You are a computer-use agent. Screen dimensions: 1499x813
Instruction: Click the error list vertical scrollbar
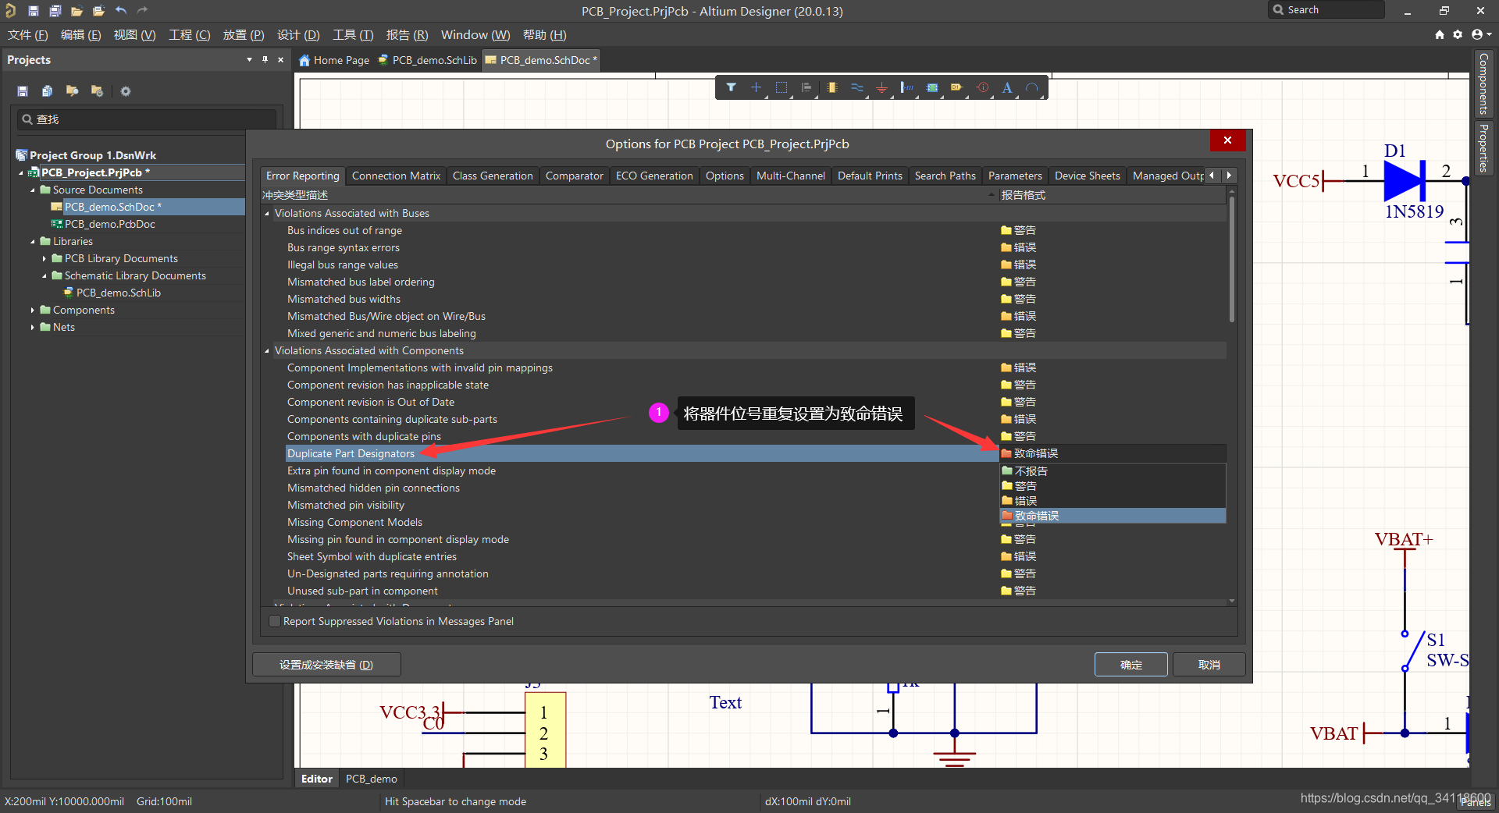[x=1232, y=259]
